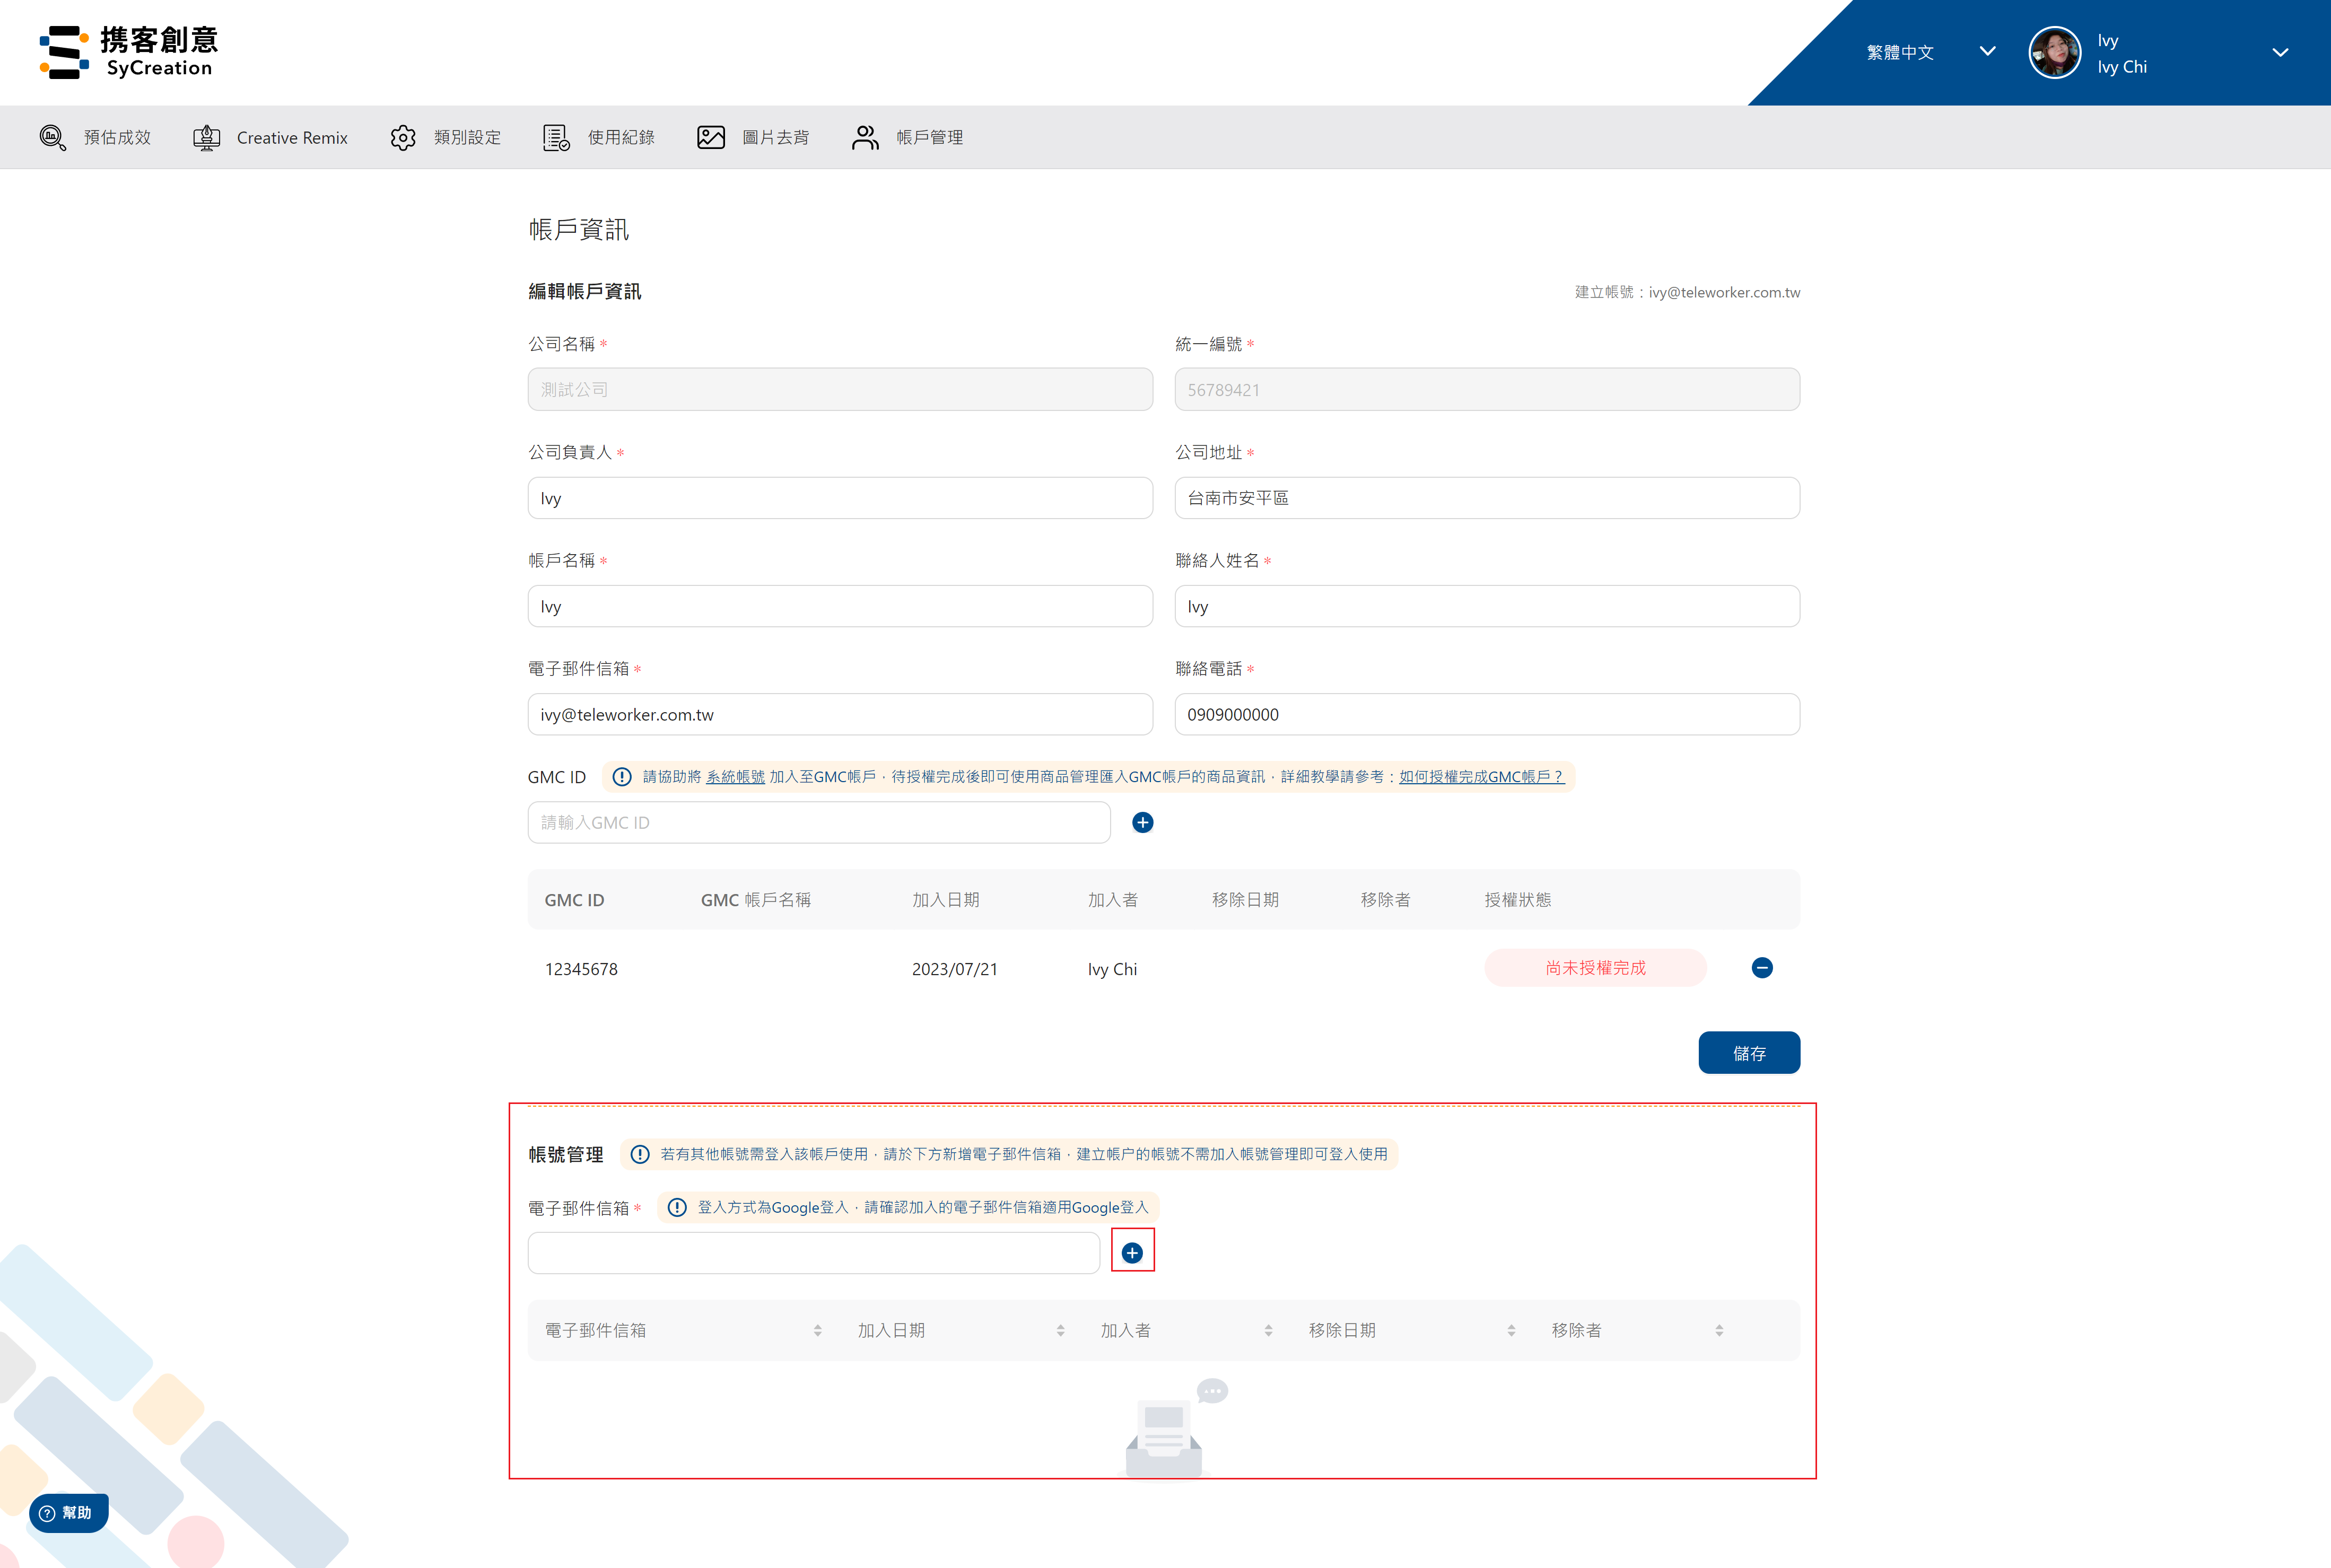Click the 帳戶管理 people icon
Screen dimensions: 2331x1568
[865, 137]
